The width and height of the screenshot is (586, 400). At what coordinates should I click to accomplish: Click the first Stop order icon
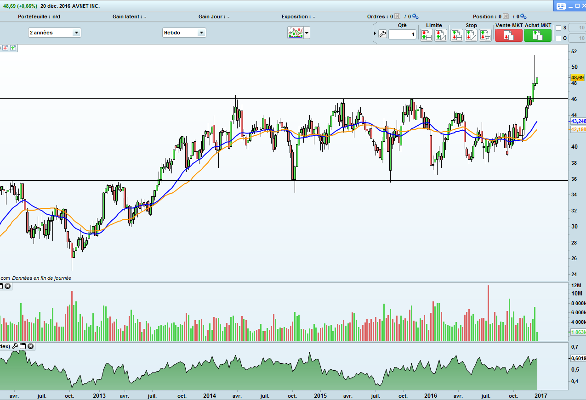457,35
